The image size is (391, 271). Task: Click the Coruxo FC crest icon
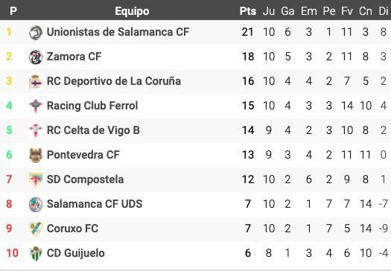tap(36, 229)
